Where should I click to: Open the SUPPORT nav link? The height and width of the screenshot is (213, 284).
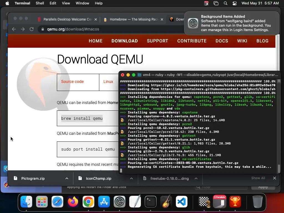158,41
